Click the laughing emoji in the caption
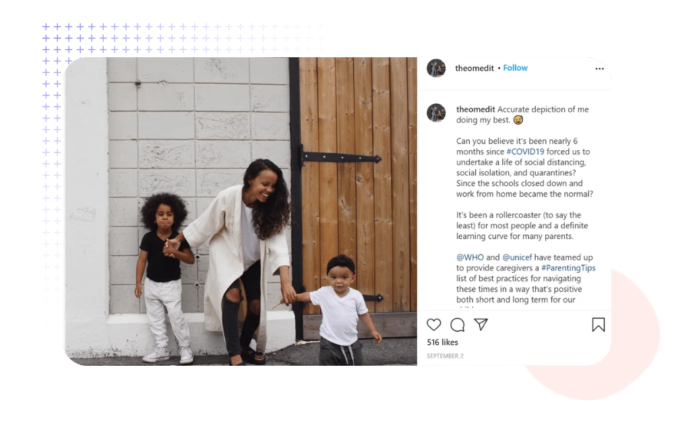Viewport: 674px width, 423px height. (518, 120)
